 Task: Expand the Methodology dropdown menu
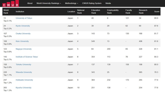tap(72, 3)
